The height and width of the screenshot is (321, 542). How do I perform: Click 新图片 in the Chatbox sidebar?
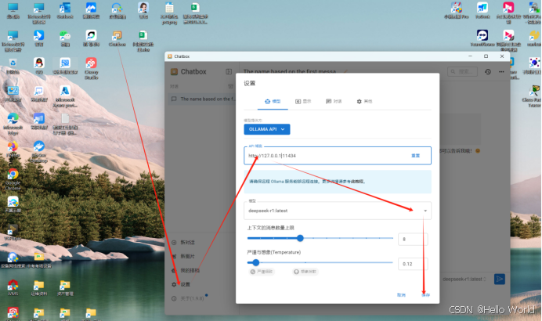pyautogui.click(x=183, y=256)
